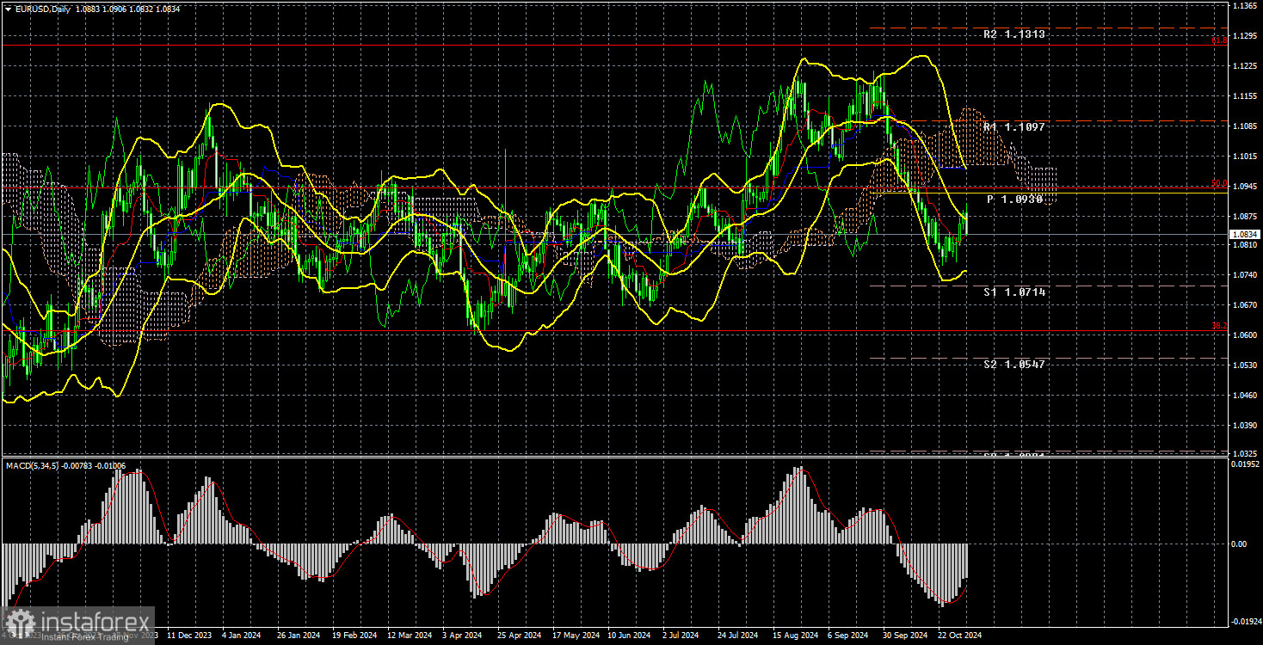Click the 1.1295 price scale value
1263x645 pixels.
1243,35
